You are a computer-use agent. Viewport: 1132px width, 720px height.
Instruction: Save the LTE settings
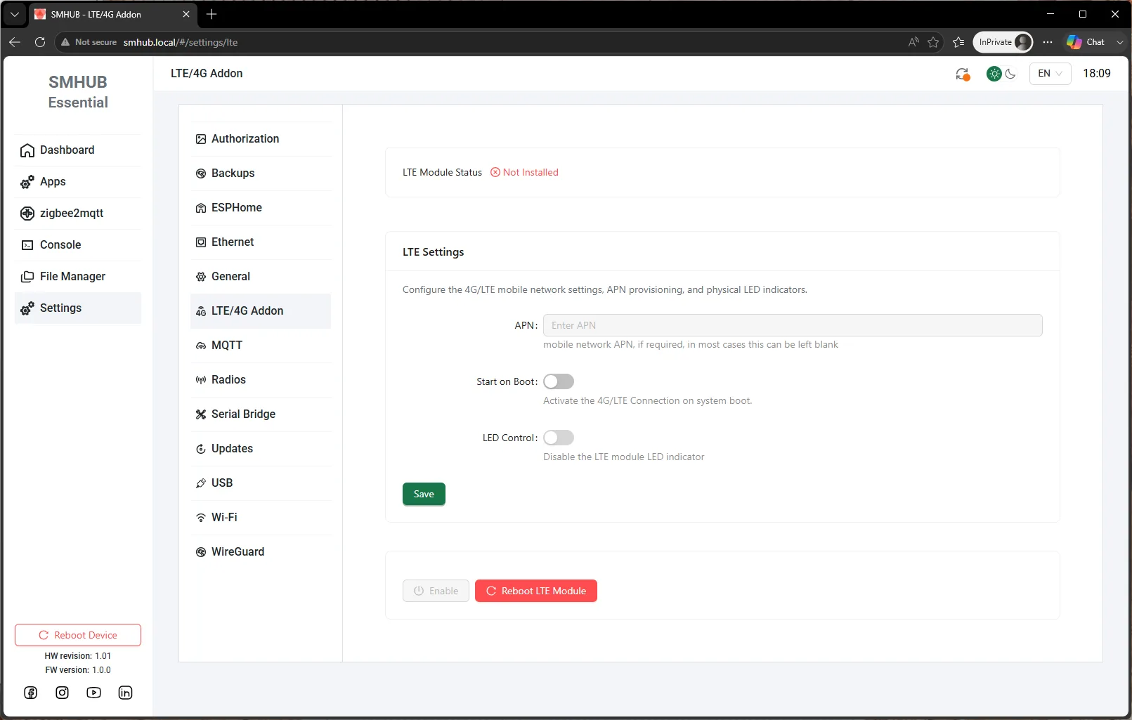tap(424, 494)
